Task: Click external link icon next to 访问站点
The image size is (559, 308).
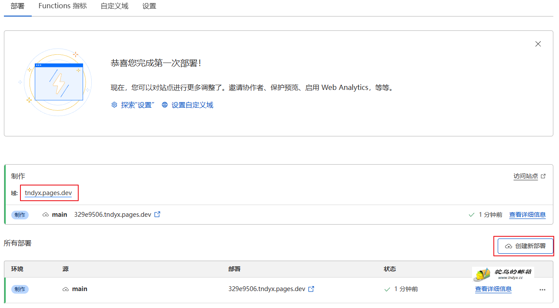Action: pos(543,176)
